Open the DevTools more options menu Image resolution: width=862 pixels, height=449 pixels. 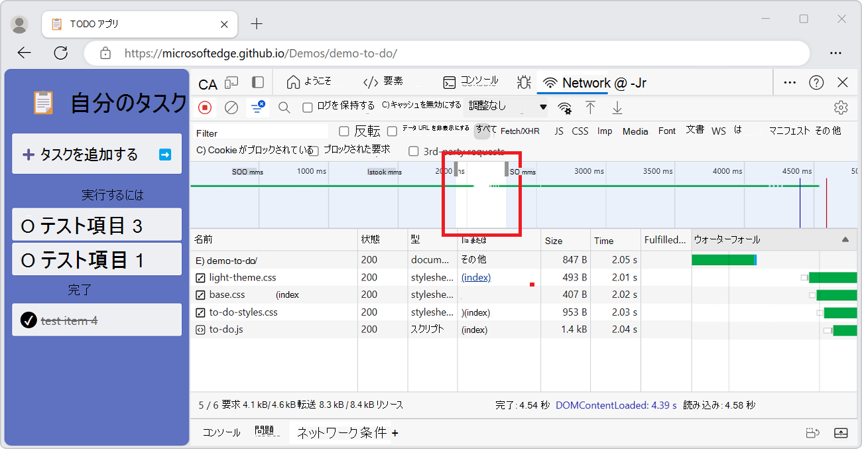pos(789,82)
